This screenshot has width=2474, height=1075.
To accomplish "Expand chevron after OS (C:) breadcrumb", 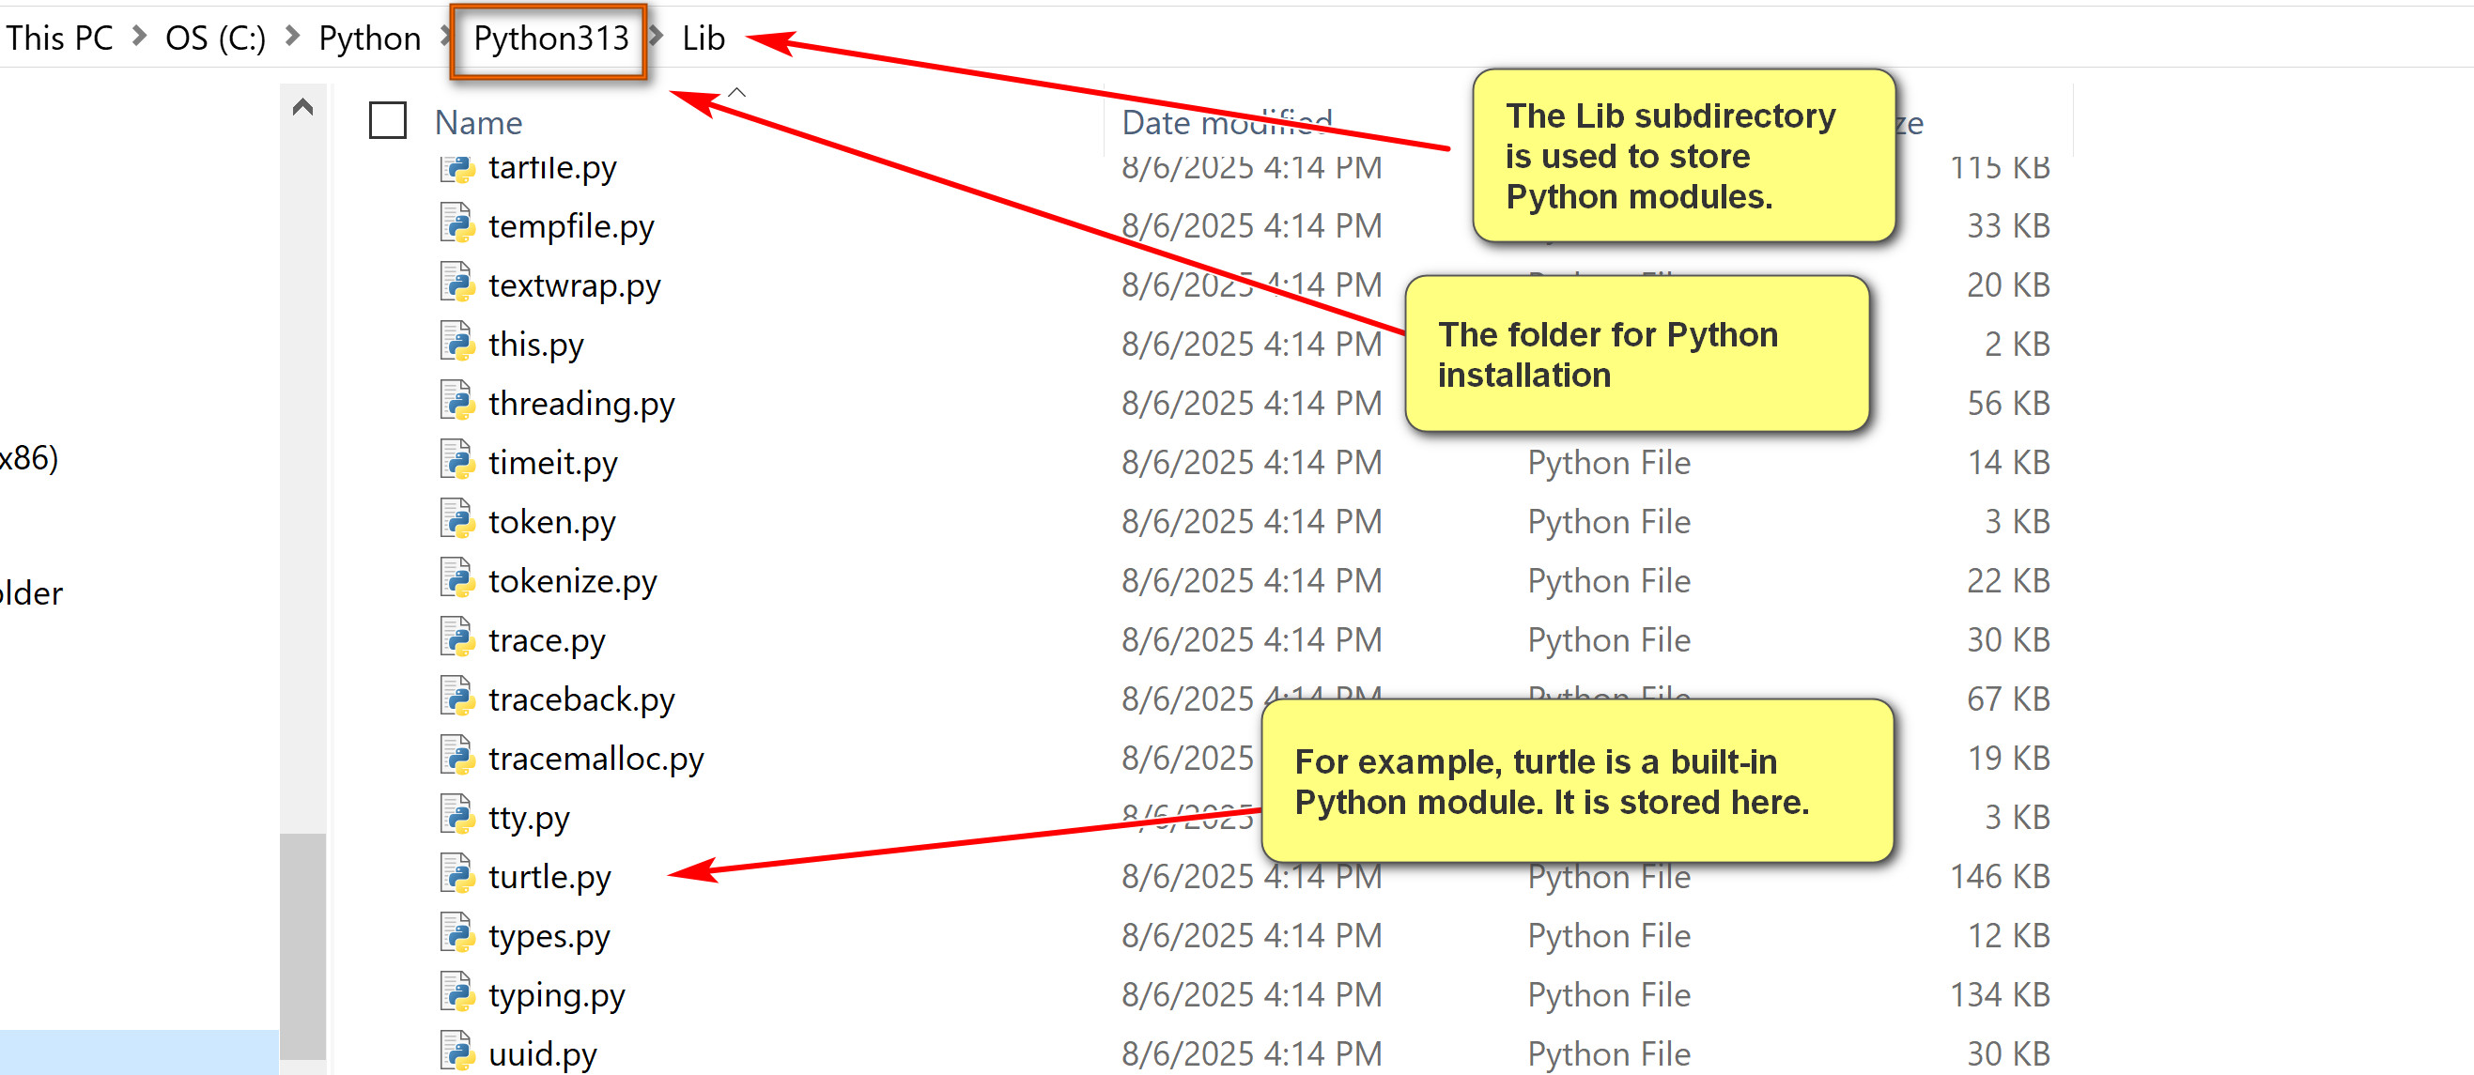I will point(293,37).
